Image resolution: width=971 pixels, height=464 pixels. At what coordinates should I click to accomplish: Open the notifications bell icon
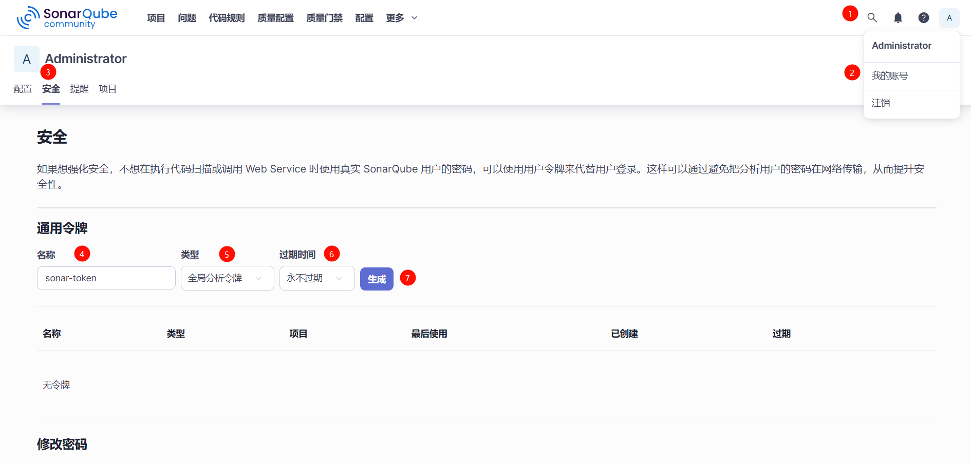tap(898, 18)
